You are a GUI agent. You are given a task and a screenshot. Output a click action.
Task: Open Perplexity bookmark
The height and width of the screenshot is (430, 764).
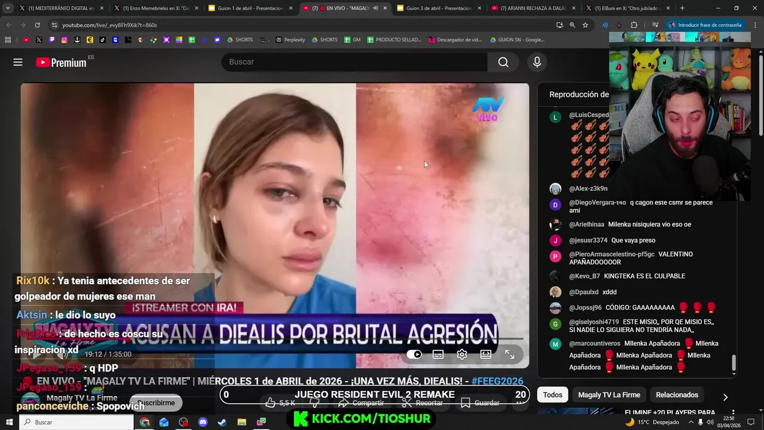tap(290, 40)
